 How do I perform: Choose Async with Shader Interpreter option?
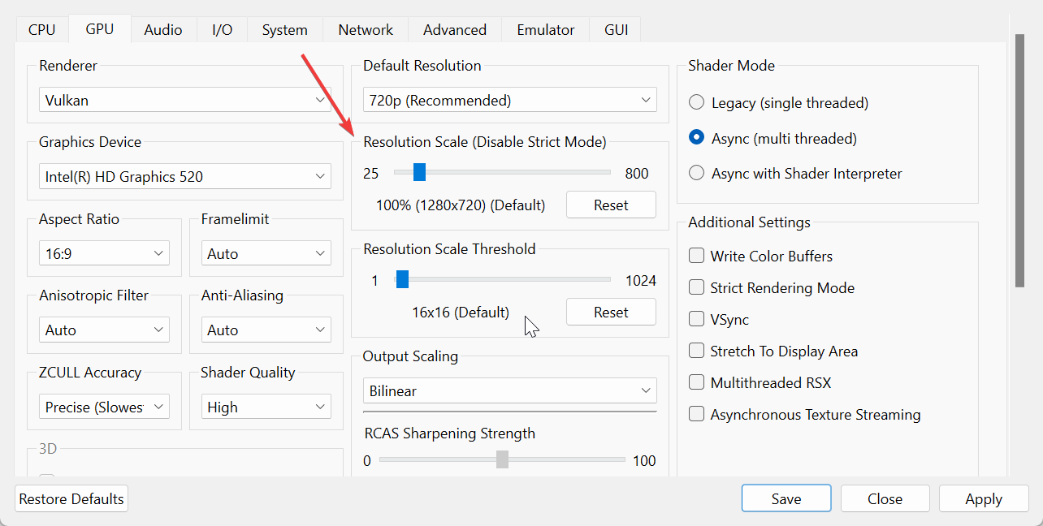(x=697, y=174)
